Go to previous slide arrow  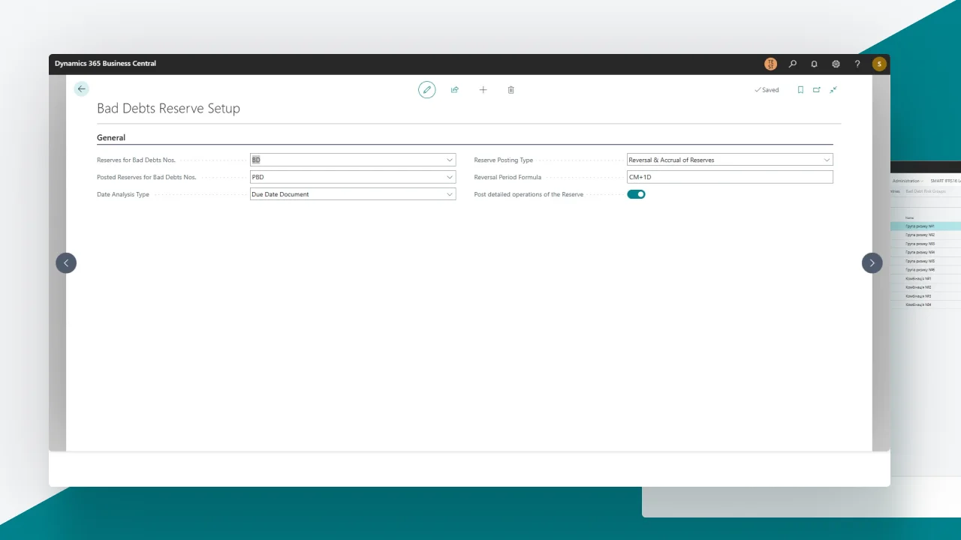[66, 262]
